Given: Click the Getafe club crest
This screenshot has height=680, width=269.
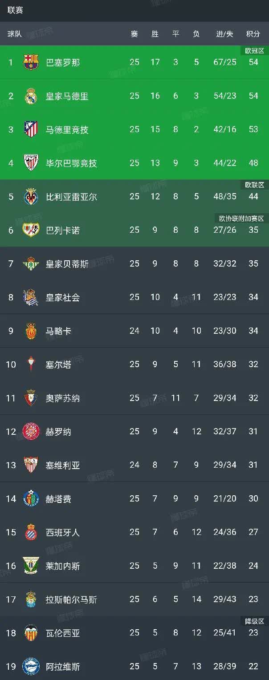Looking at the screenshot, I should [31, 499].
